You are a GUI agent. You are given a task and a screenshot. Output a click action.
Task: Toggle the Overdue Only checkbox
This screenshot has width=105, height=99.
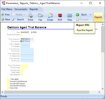pyautogui.click(x=22, y=70)
